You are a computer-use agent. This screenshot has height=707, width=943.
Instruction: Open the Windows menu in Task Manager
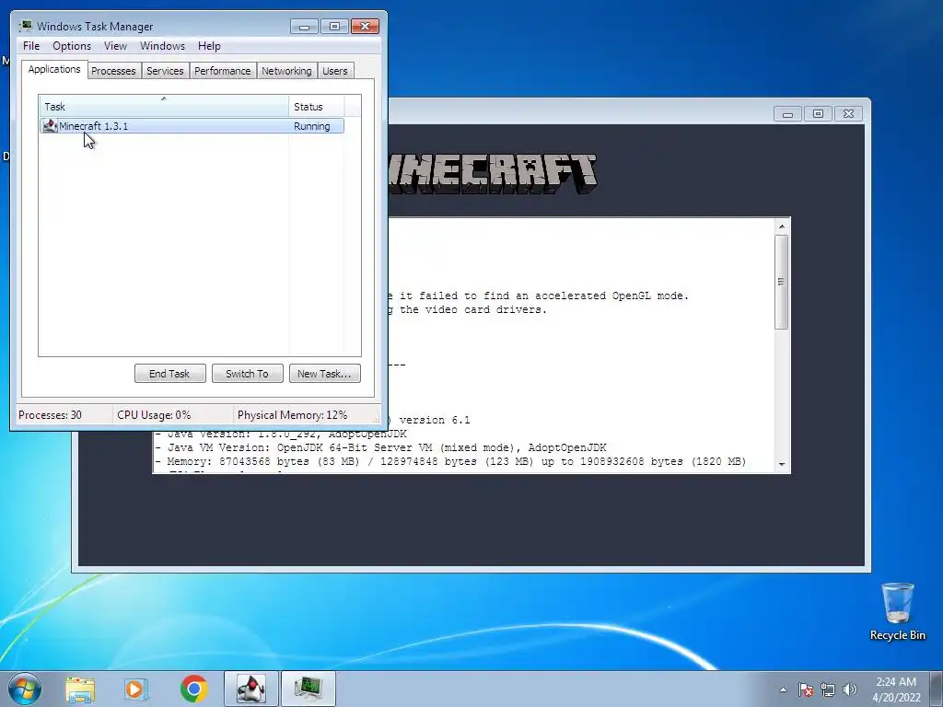coord(162,46)
